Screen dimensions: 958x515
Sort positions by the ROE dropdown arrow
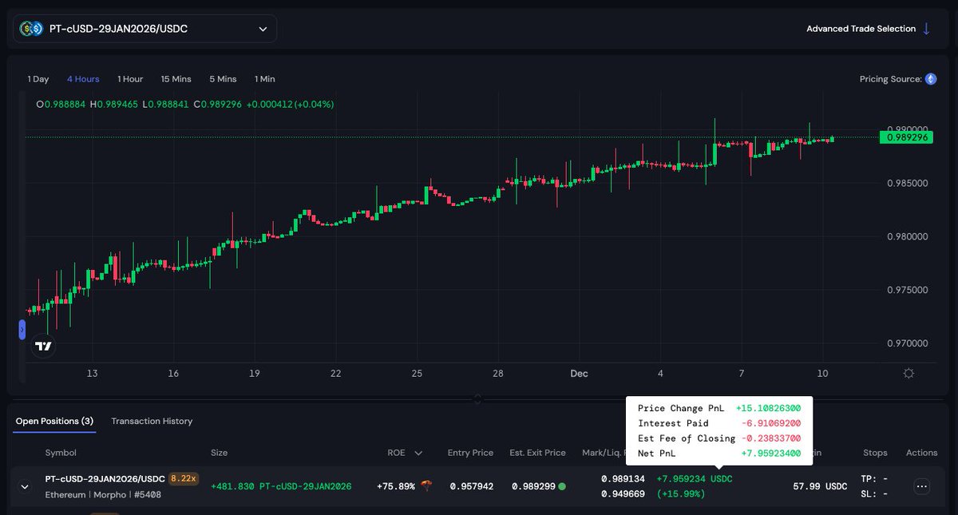point(418,453)
